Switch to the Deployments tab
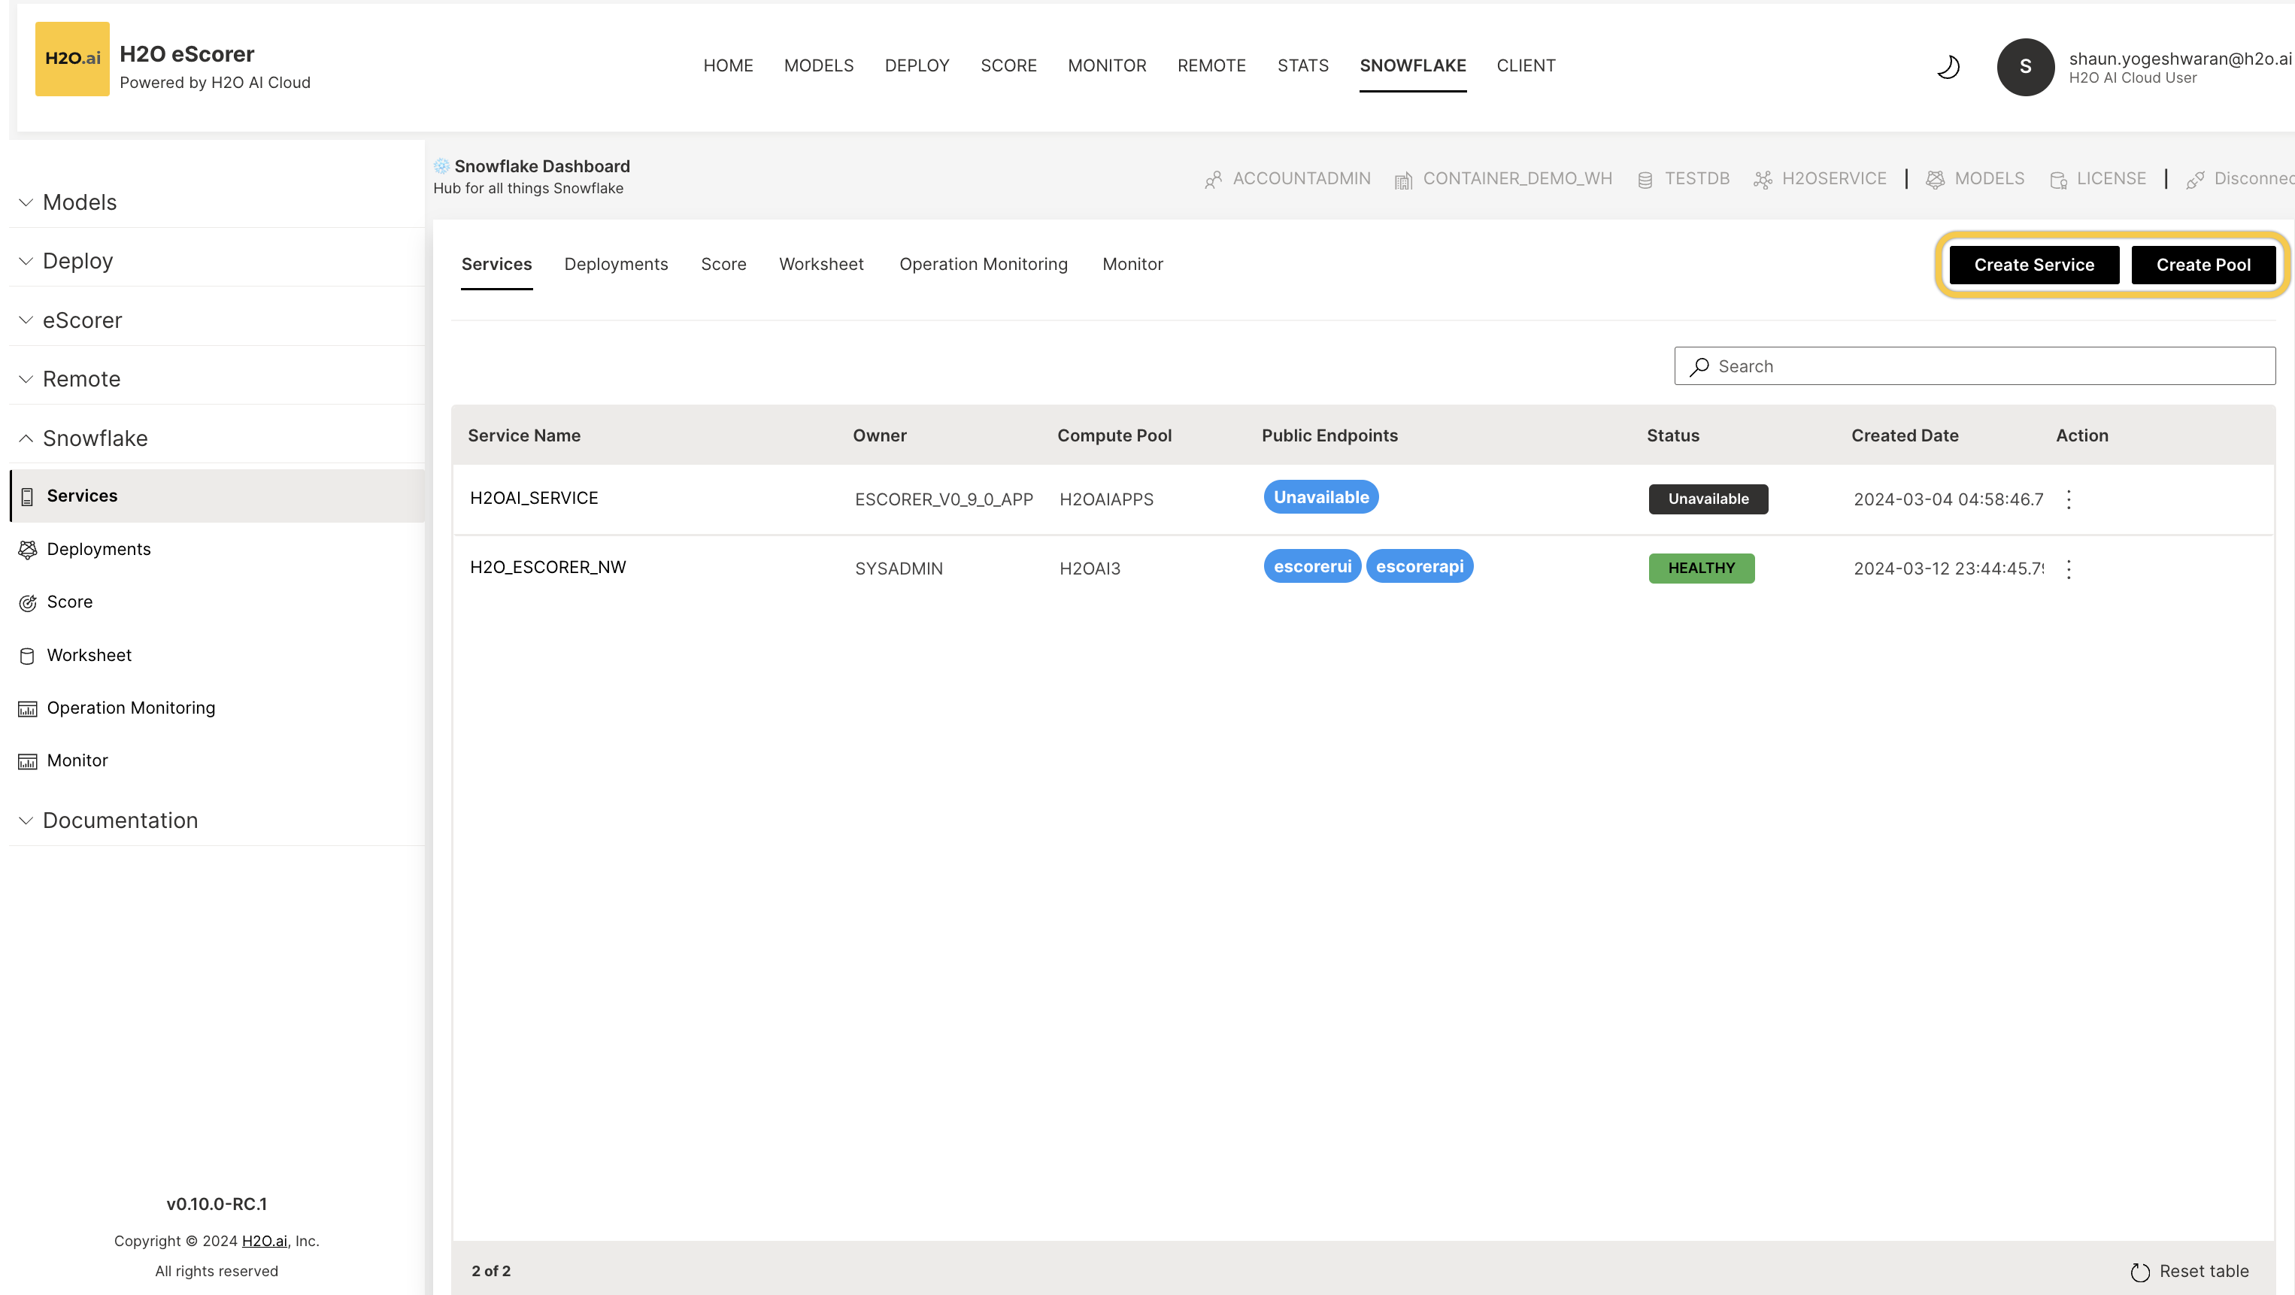 pyautogui.click(x=616, y=264)
